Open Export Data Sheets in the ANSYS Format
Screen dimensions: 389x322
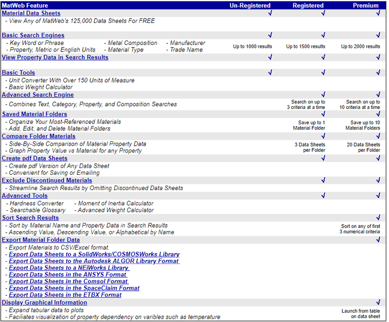[68, 274]
